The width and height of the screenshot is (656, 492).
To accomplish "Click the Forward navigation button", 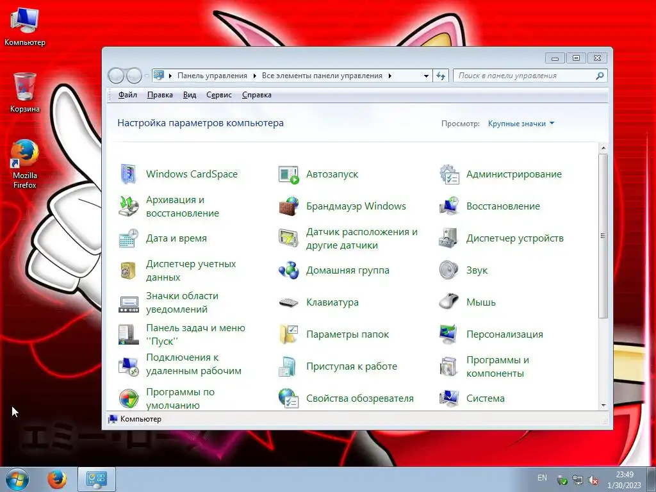I will (x=134, y=76).
